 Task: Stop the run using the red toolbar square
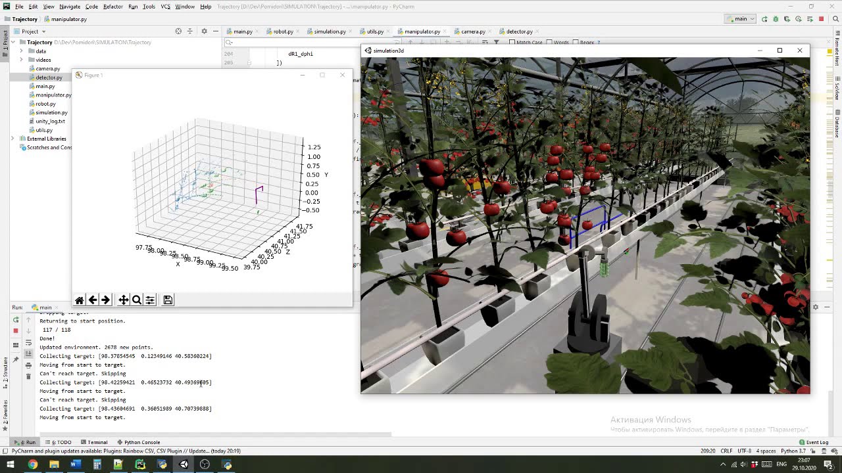(x=821, y=19)
